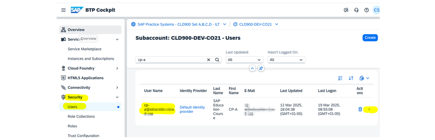Click the Last Updated column header

coord(291,91)
